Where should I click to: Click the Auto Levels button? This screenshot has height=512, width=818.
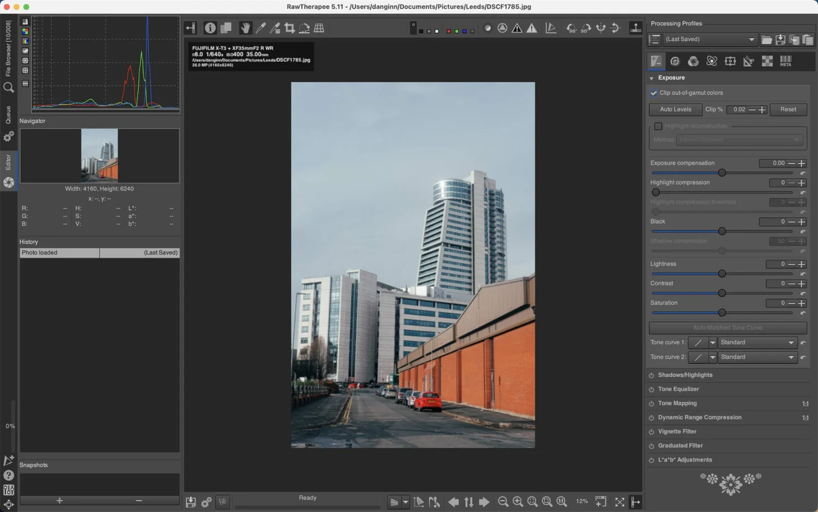click(675, 109)
